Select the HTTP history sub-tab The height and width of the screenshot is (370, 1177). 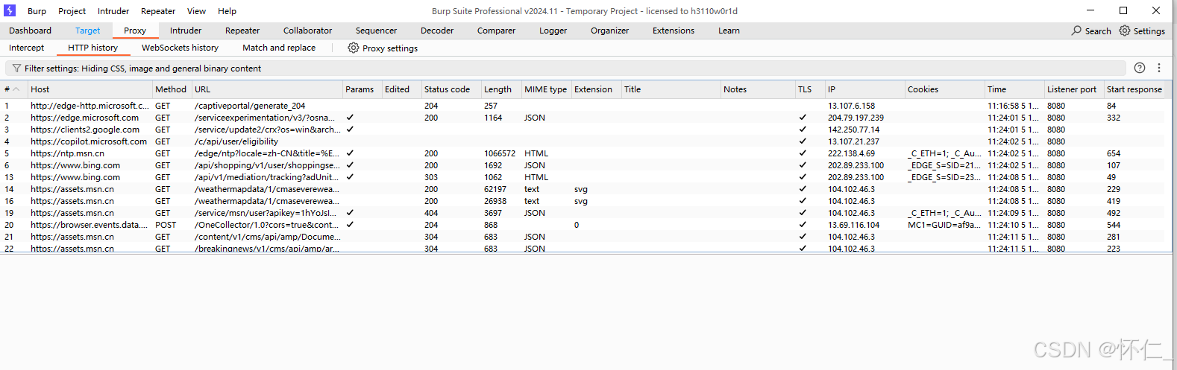click(x=93, y=48)
